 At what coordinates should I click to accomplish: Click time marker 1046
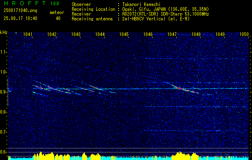point(148,34)
